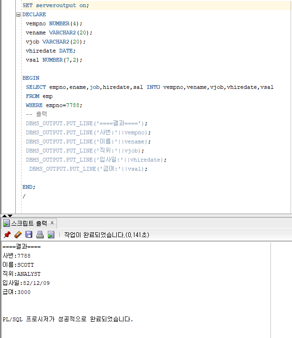Screen dimensions: 292x338
Task: Click the SELECT keyword in the query
Action: pyautogui.click(x=36, y=87)
